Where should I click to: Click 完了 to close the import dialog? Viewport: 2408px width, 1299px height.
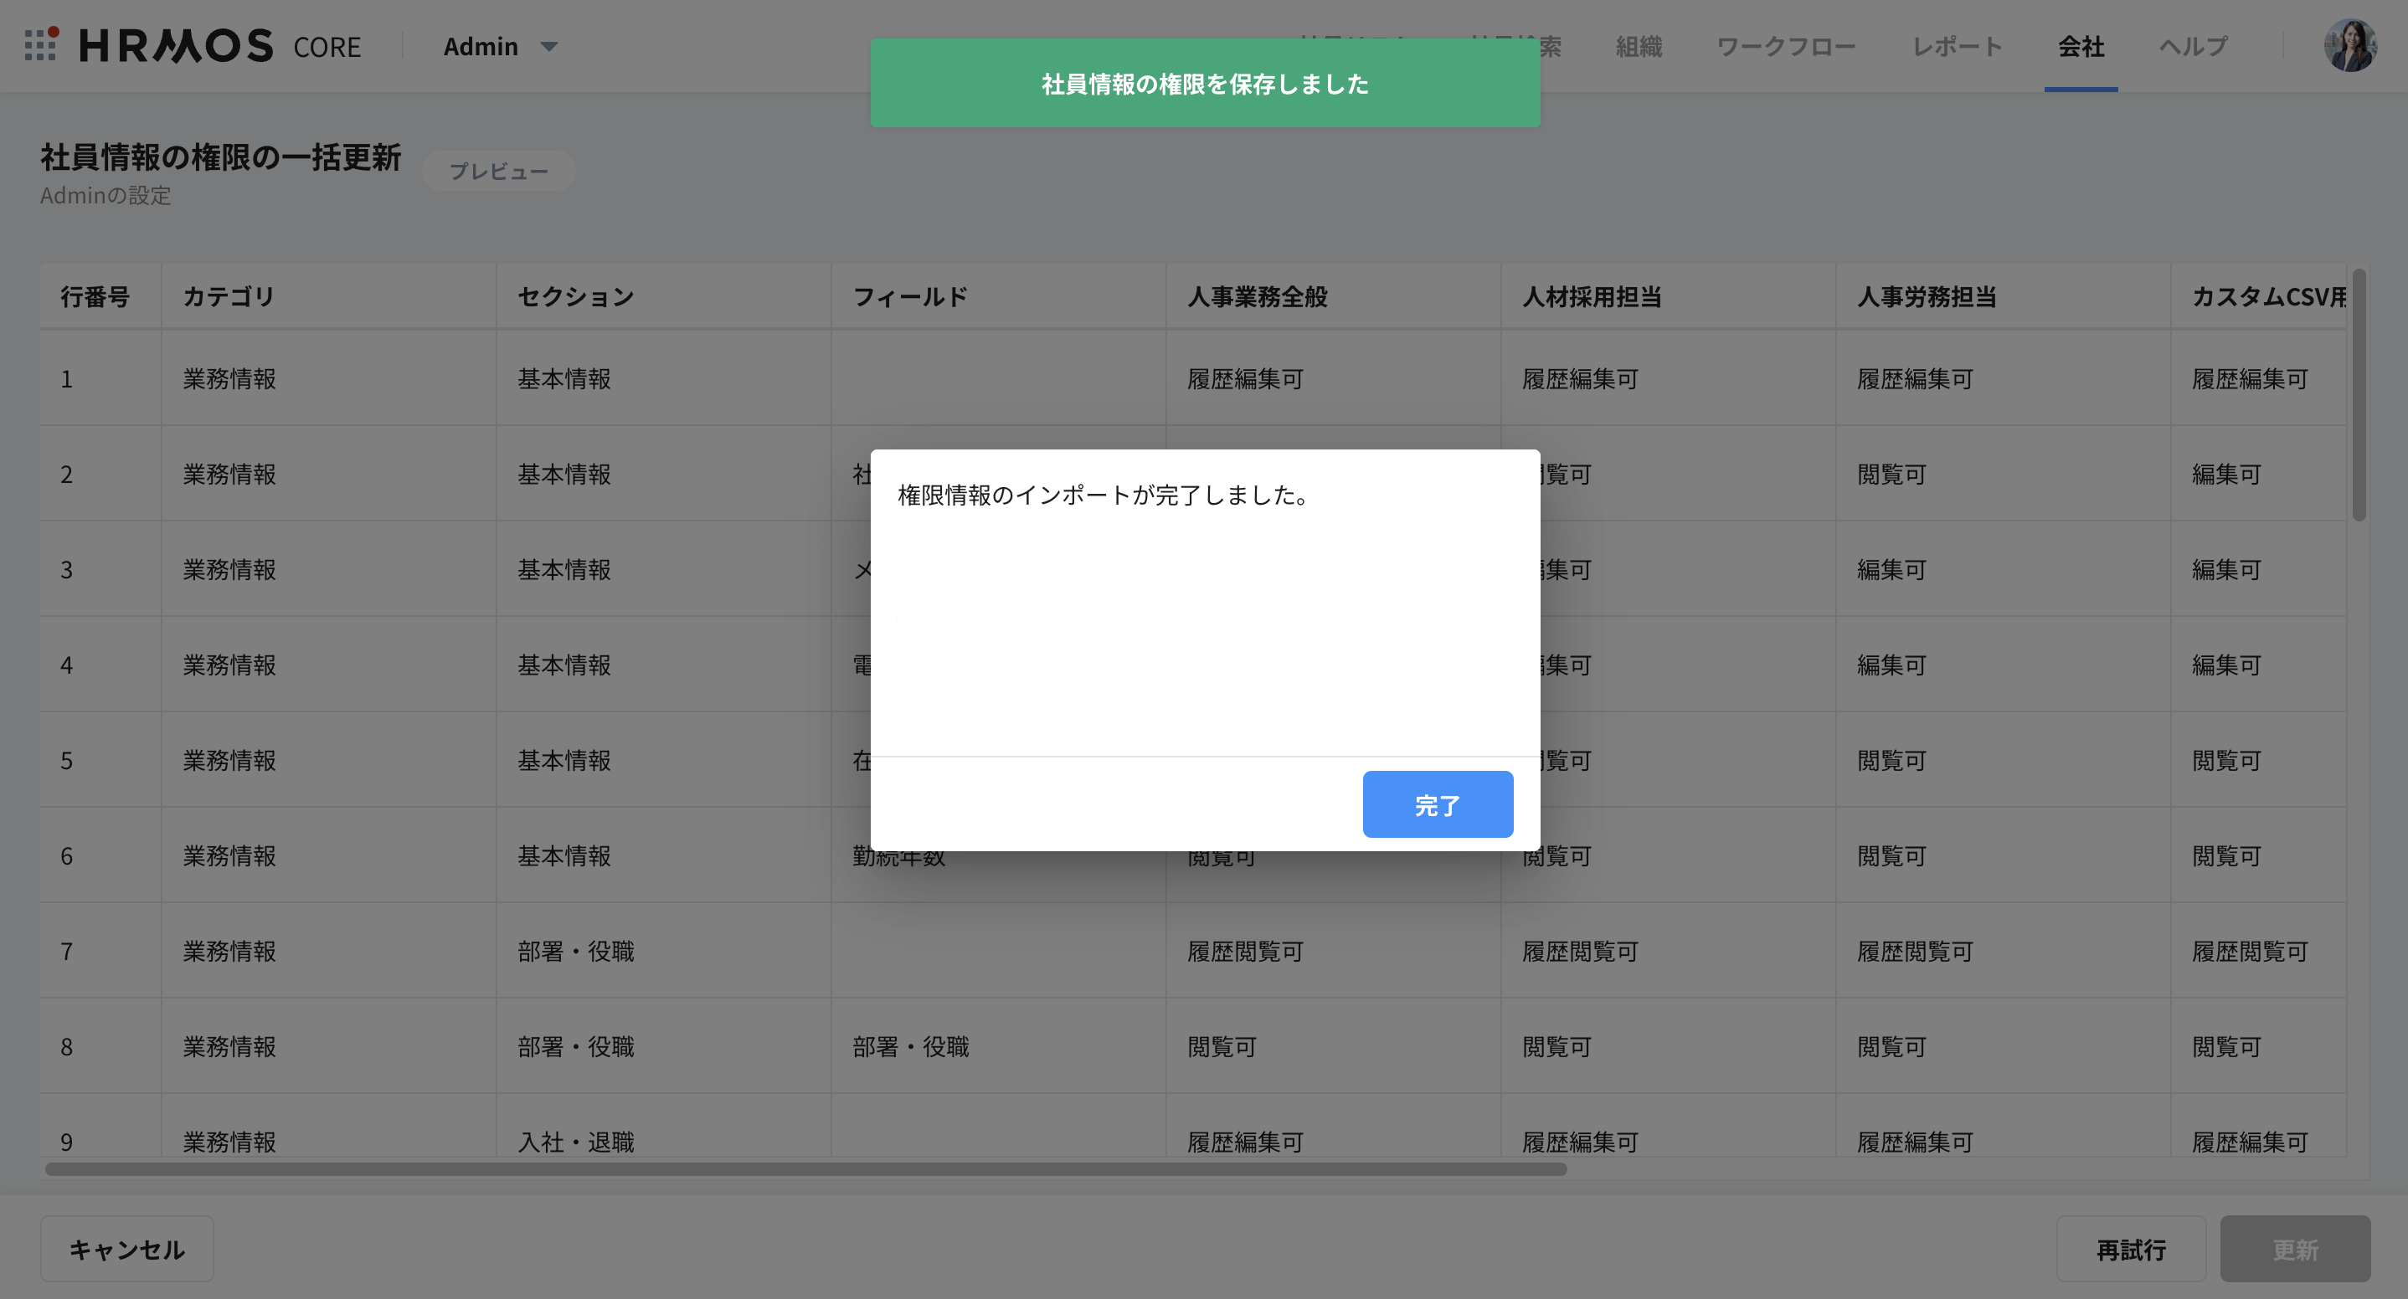pos(1438,804)
